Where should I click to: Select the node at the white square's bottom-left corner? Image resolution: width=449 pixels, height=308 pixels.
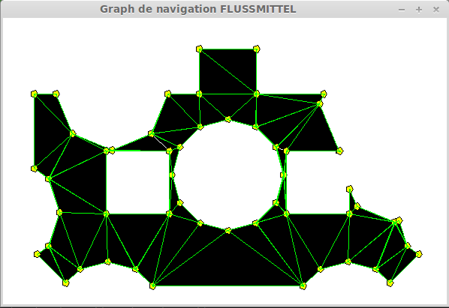coord(106,214)
